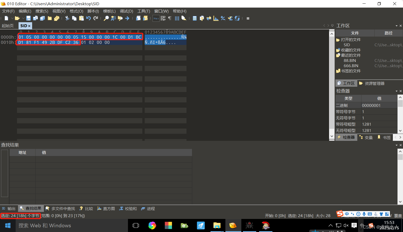Screen dimensions: 403x232
Task: Switch to the 变量 tab
Action: coord(366,137)
